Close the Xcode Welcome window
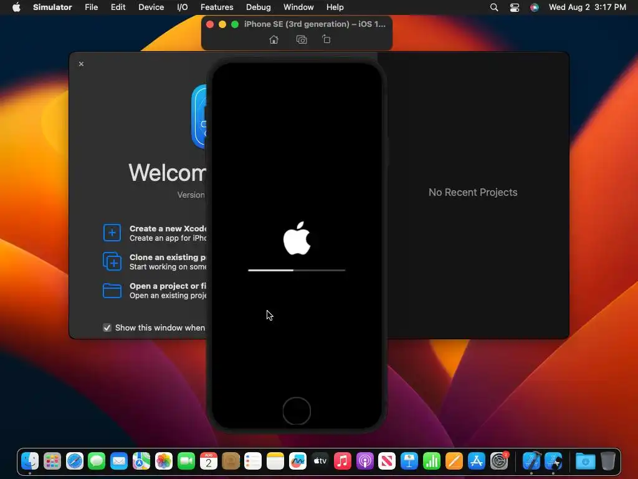This screenshot has height=479, width=638. [82, 64]
